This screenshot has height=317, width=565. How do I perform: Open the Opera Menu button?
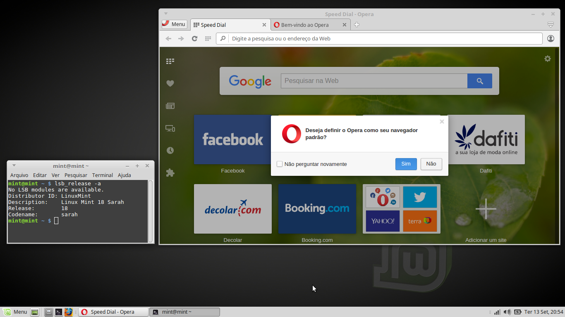174,24
